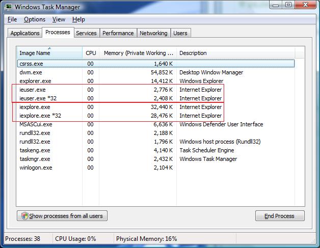This screenshot has height=248, width=320.
Task: Open the Networking tab
Action: pos(153,33)
